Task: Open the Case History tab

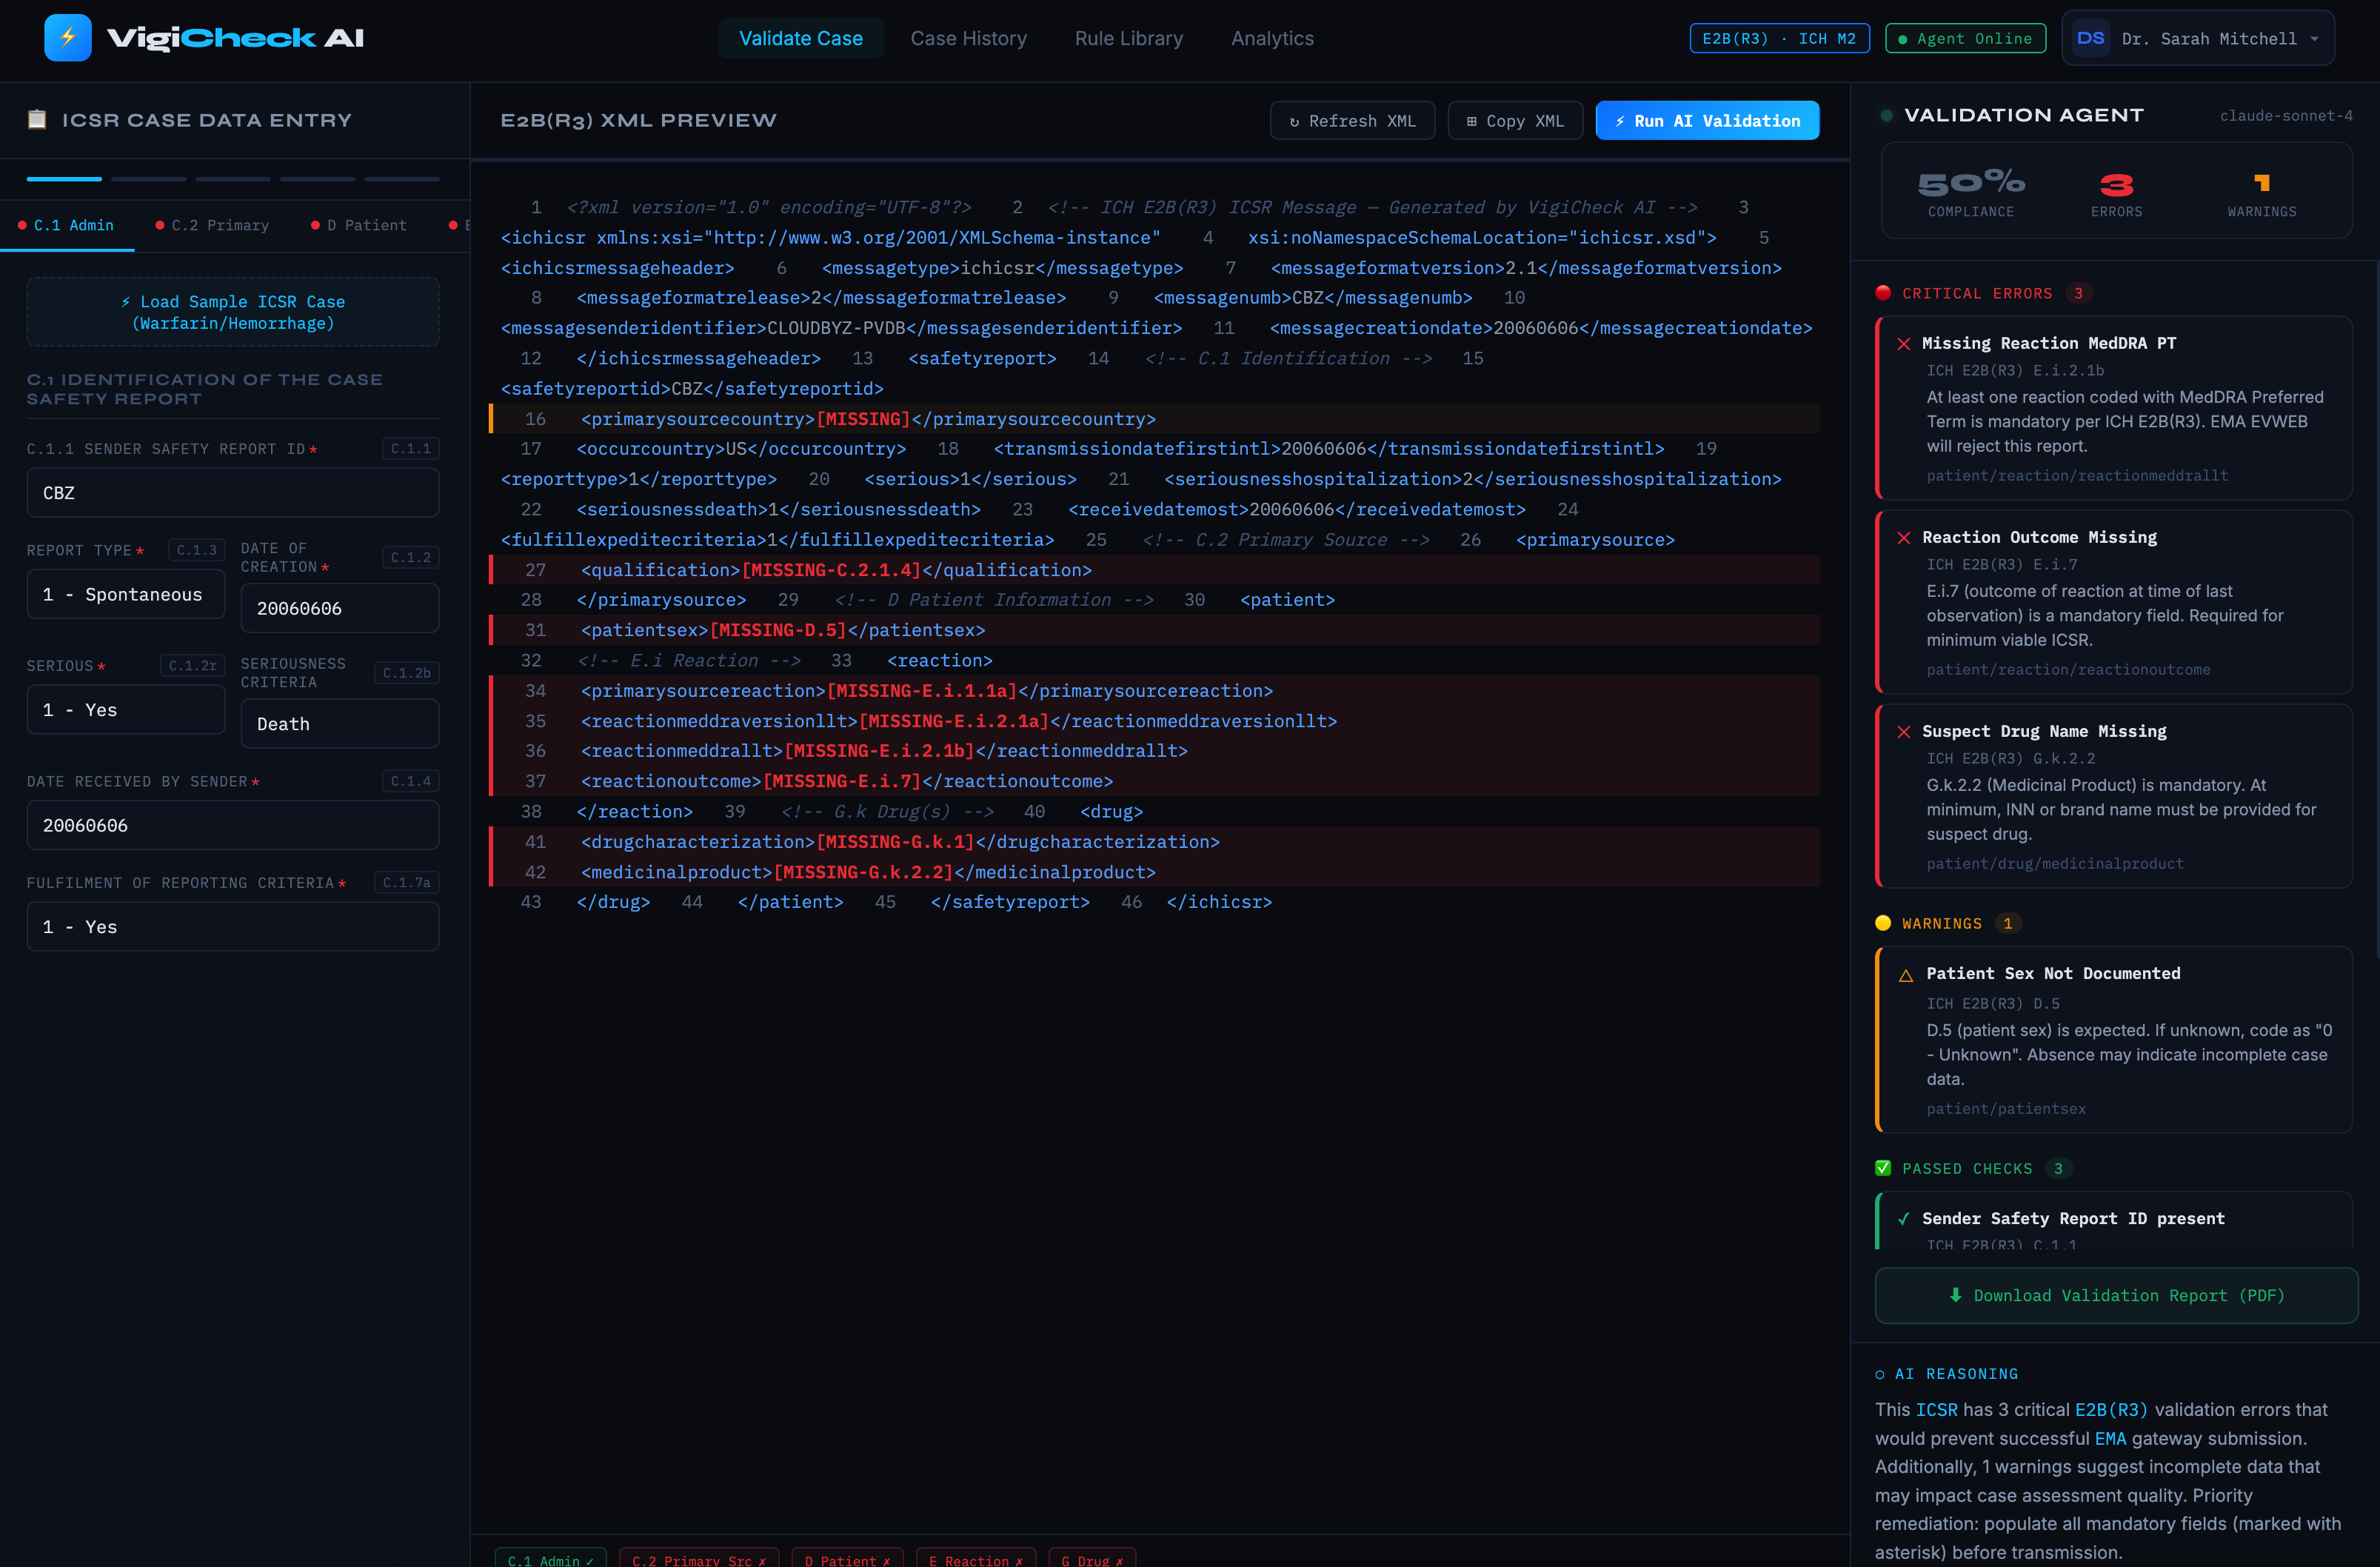Action: tap(968, 38)
